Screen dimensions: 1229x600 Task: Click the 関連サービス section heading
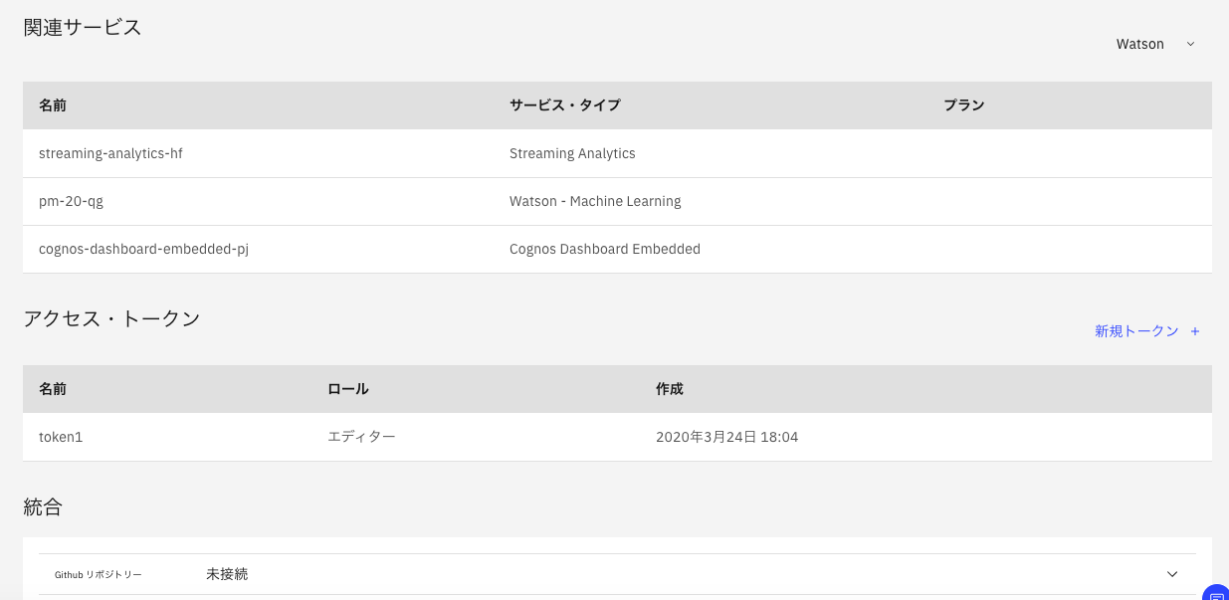click(83, 28)
